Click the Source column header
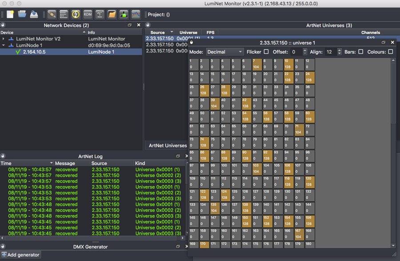This screenshot has width=400, height=261. pyautogui.click(x=157, y=32)
